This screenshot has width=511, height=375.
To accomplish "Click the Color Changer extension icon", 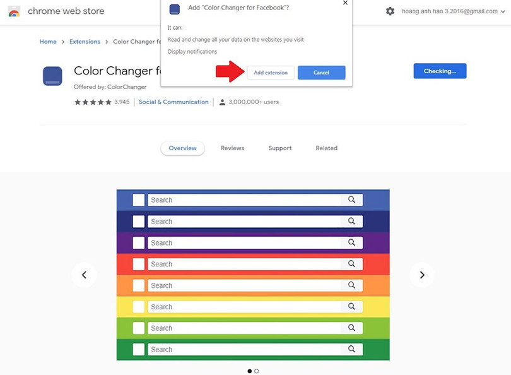I will pyautogui.click(x=52, y=76).
